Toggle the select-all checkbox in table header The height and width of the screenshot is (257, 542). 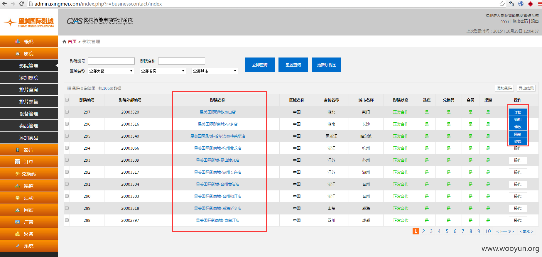click(67, 100)
